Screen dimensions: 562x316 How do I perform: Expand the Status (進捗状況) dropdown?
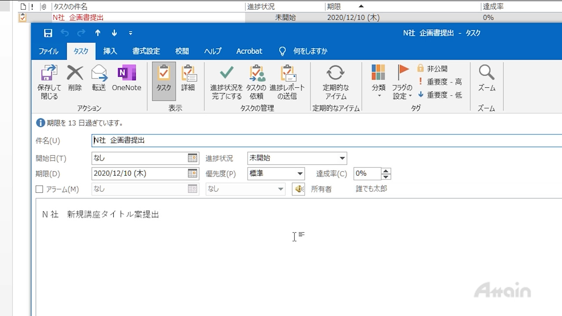tap(342, 158)
